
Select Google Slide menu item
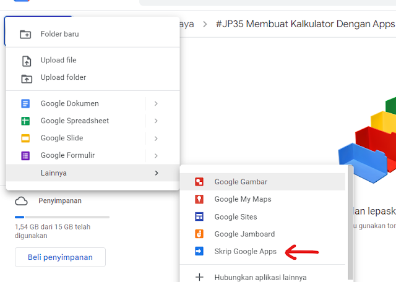[x=93, y=139]
